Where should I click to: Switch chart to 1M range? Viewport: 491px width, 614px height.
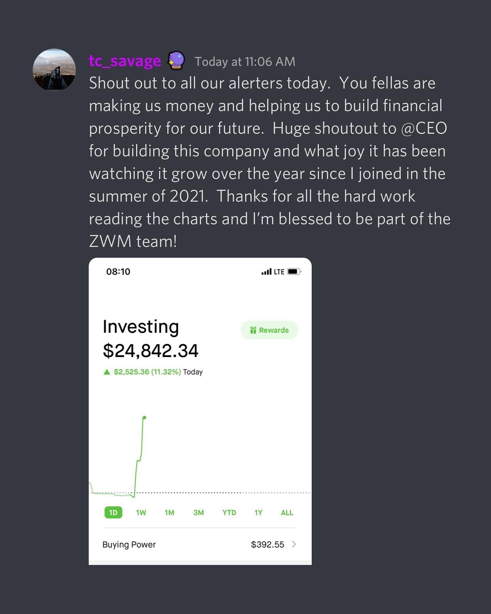169,512
